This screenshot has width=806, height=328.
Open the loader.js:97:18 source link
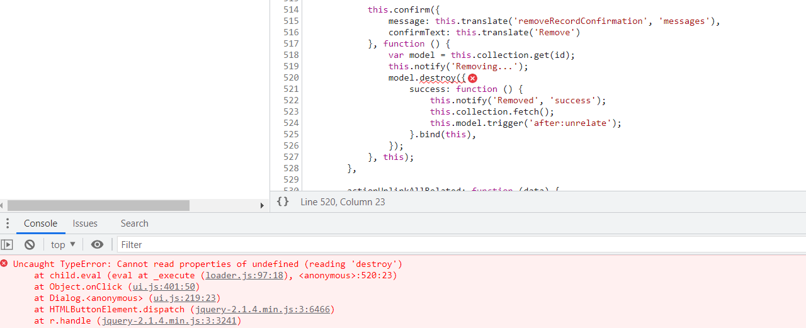[x=244, y=275]
